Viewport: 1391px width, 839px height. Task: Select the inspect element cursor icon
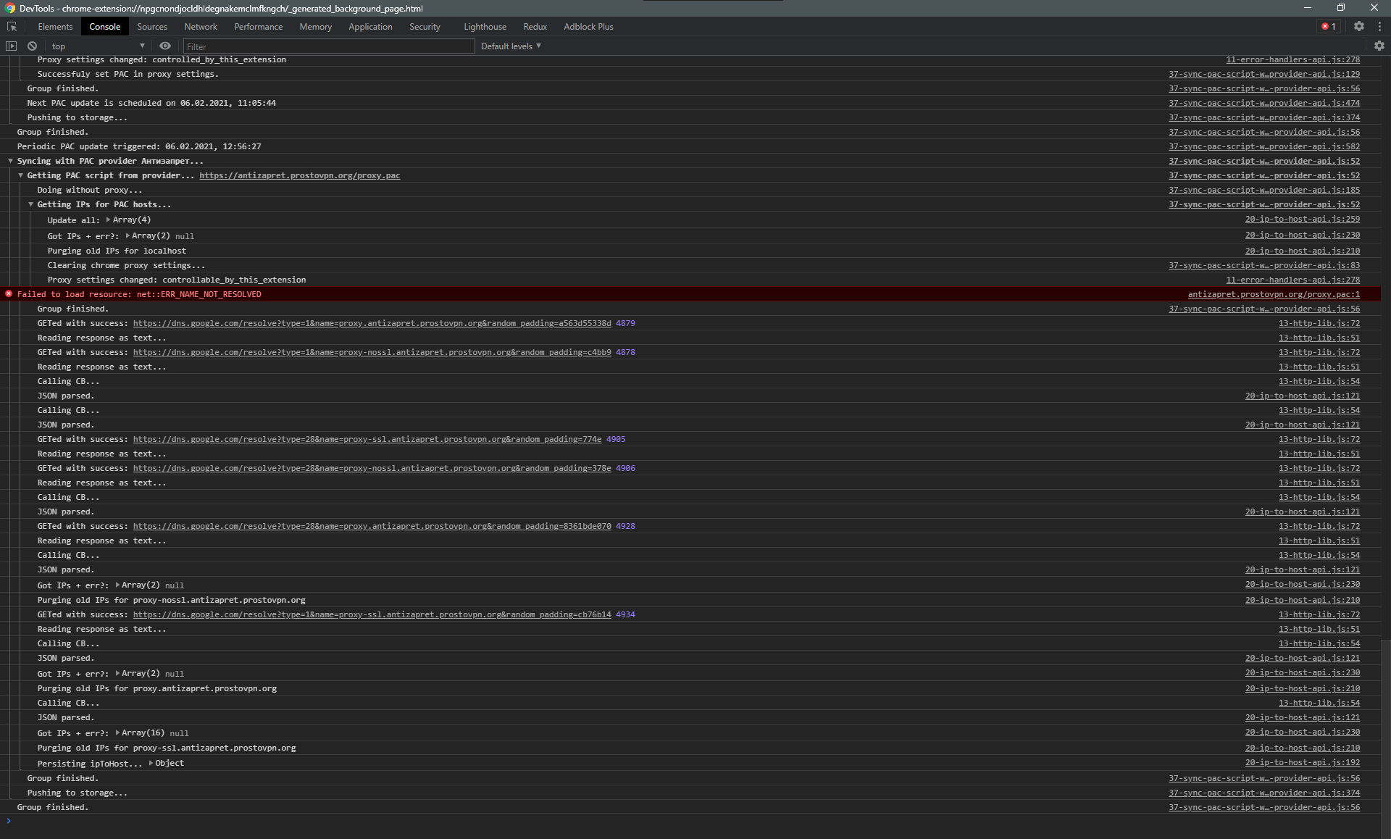(12, 26)
